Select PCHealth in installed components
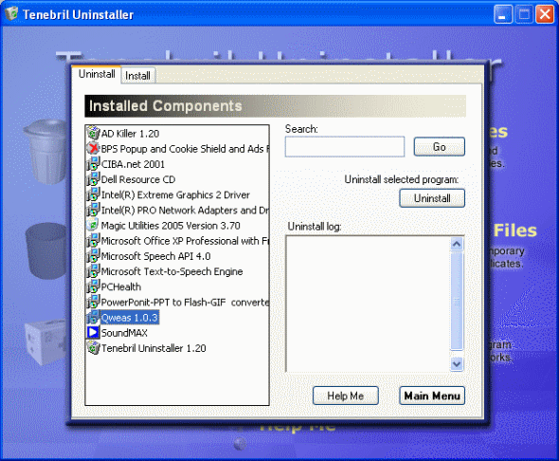 121,286
